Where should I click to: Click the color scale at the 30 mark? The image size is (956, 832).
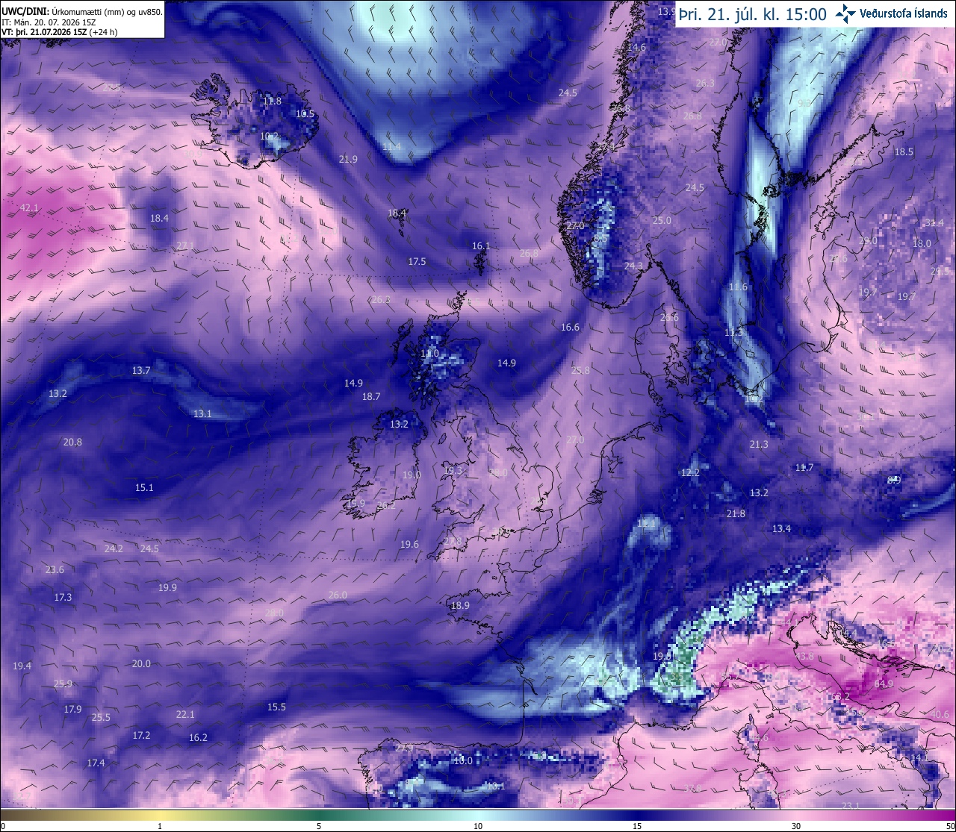pos(796,815)
